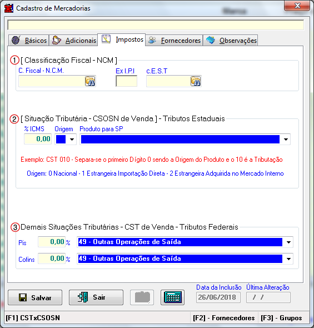Open the Pis CST dropdown list
Screen dimensions: 314x328
288,242
